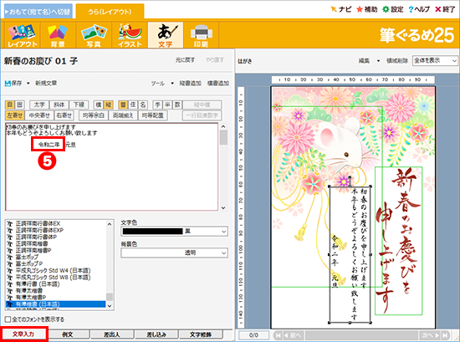The height and width of the screenshot is (342, 460).
Task: Select 半 half-width option button
Action: pyautogui.click(x=167, y=105)
